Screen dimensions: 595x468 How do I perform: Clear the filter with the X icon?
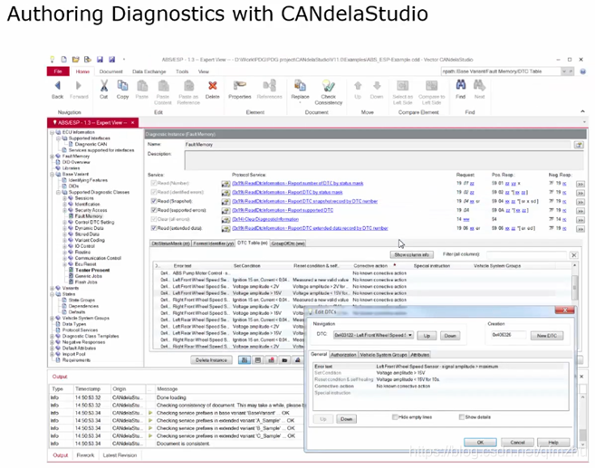pos(574,255)
